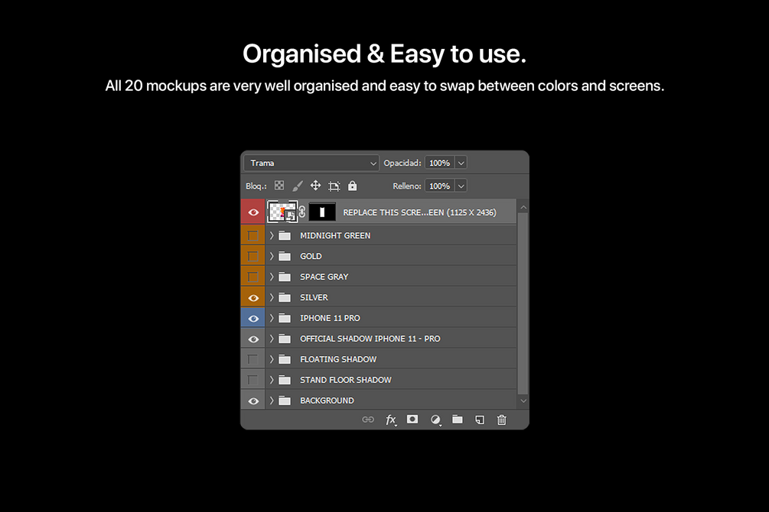This screenshot has width=769, height=512.
Task: Click the IPHONE 11 PRO folder icon
Action: (285, 318)
